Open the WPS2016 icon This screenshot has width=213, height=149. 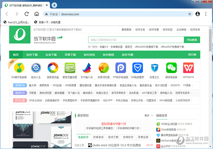pos(189,68)
